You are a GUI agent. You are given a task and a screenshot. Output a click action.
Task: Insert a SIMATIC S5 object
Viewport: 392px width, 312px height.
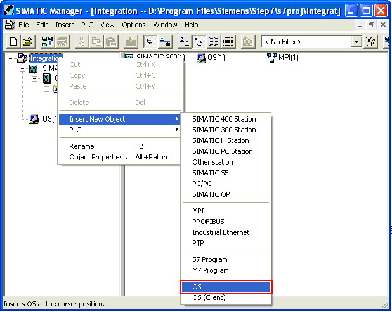[x=226, y=173]
